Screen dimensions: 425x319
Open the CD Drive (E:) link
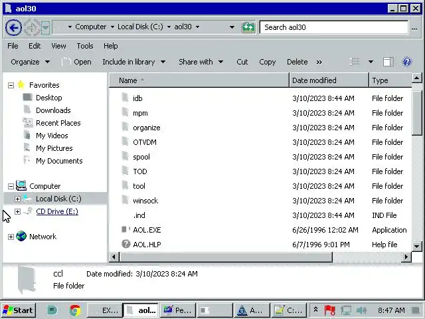[57, 211]
